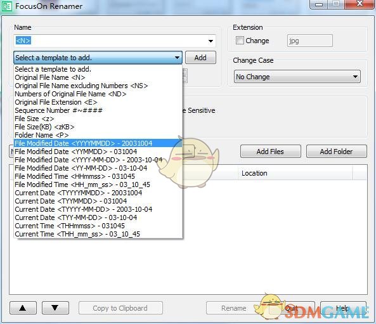Click the Quit button
The image size is (376, 324).
pyautogui.click(x=292, y=308)
